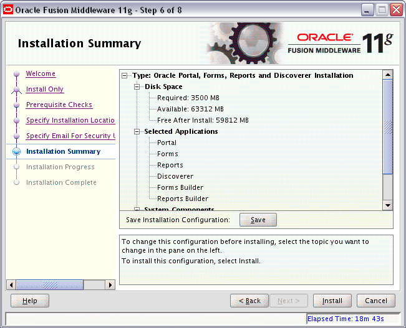Image resolution: width=406 pixels, height=328 pixels.
Task: Open the Prerequisite Checks step
Action: coord(59,105)
